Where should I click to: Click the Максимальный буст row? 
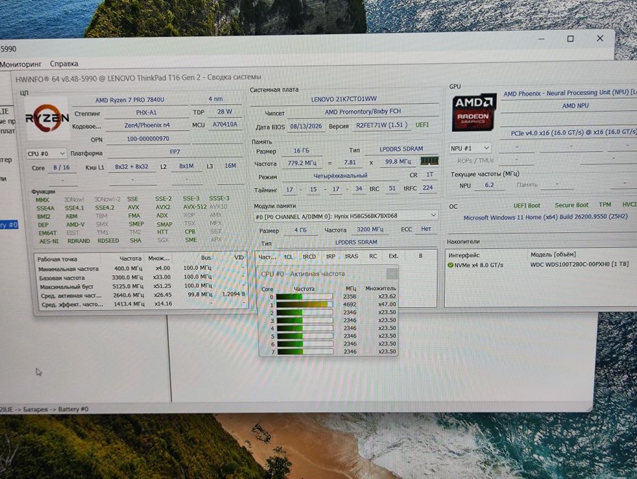pyautogui.click(x=141, y=286)
